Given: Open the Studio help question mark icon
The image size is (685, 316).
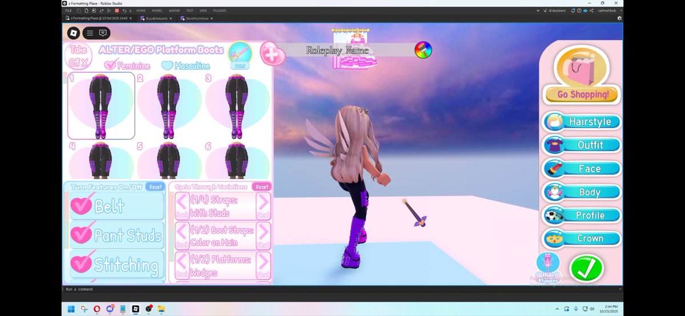Looking at the screenshot, I should [x=579, y=10].
